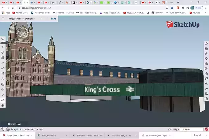Open the Paused profile button
This screenshot has height=139, width=209.
197,8
